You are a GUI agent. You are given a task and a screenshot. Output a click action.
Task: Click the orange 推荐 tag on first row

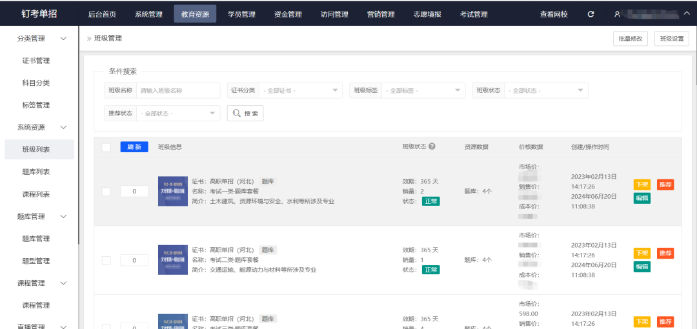665,184
